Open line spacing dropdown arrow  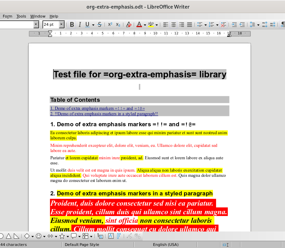(x=258, y=25)
